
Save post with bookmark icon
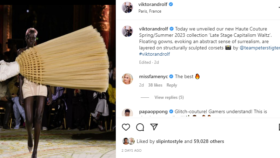click(279, 127)
